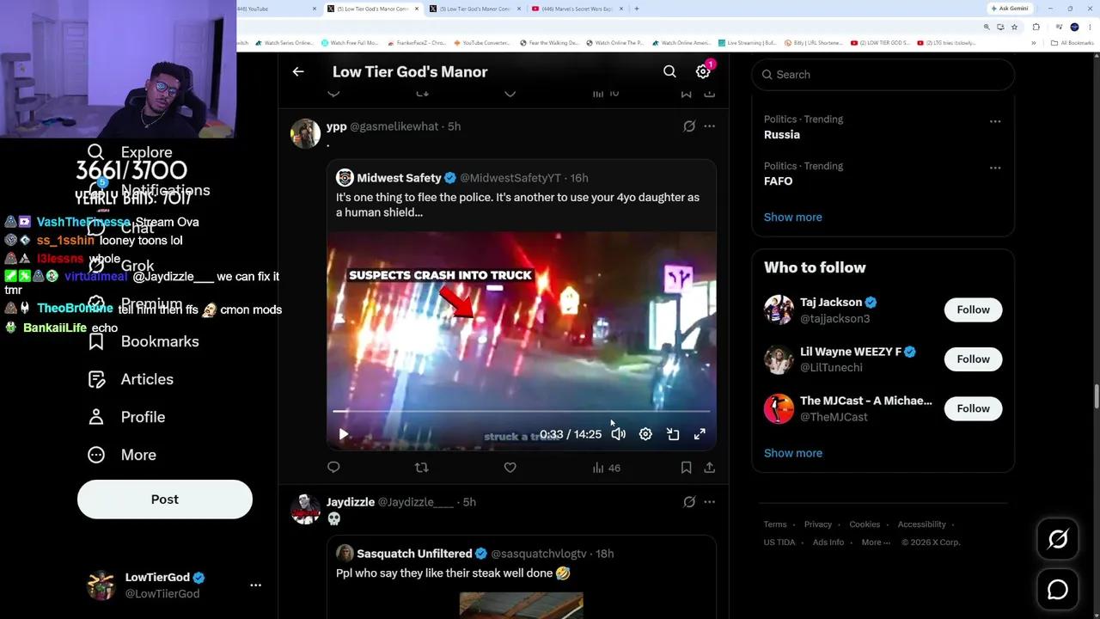Enter fullscreen on the video player
The width and height of the screenshot is (1100, 619).
(700, 435)
